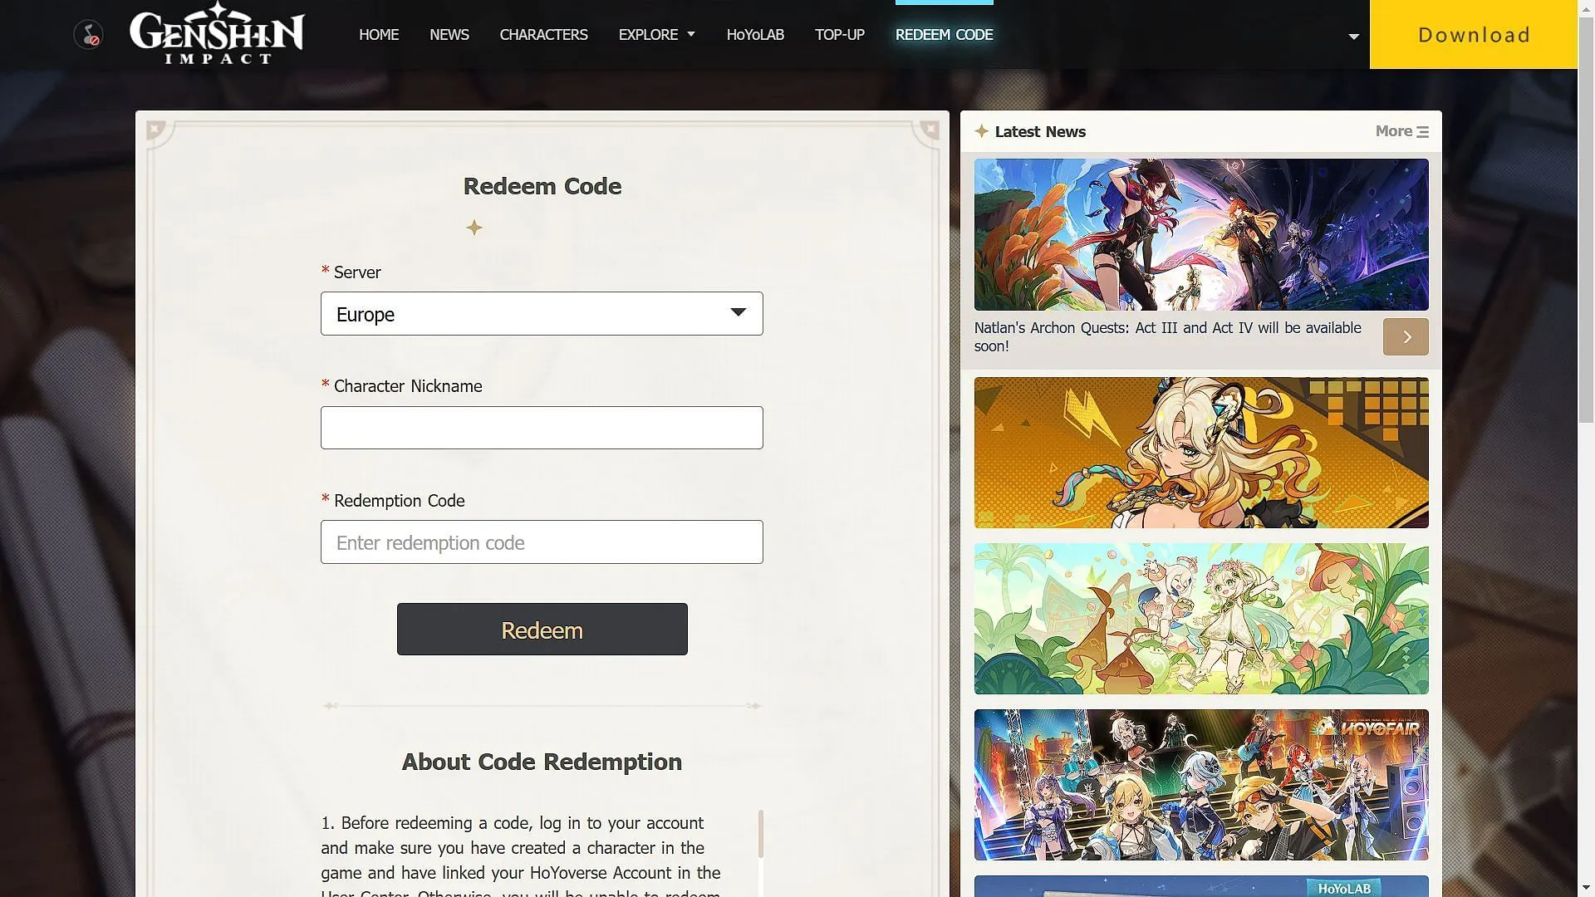Click the Redemption Code input field

(541, 541)
